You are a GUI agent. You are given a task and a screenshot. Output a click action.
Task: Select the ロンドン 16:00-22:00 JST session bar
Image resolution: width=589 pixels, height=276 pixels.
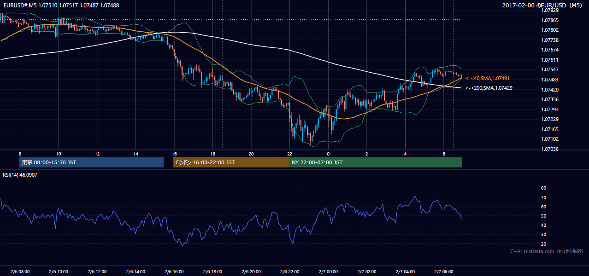(x=231, y=162)
